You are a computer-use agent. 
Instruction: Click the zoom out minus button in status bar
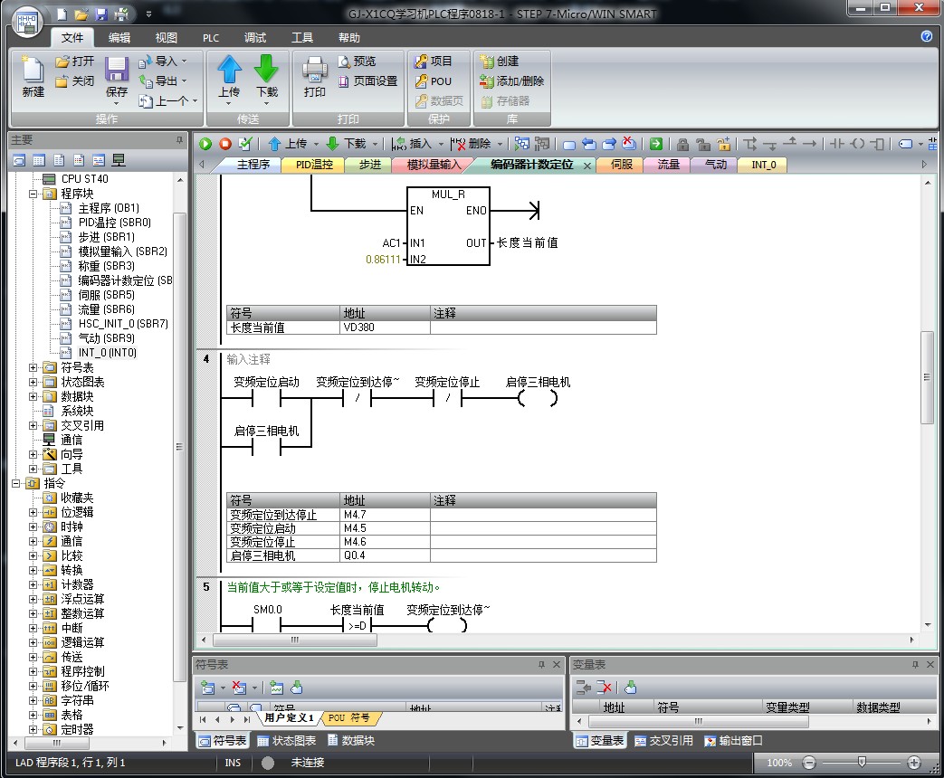coord(808,763)
